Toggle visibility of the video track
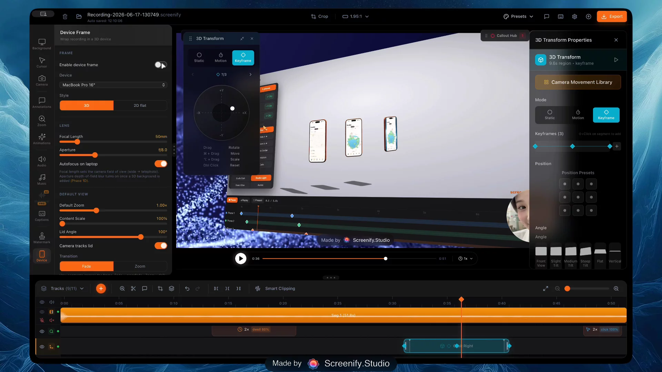This screenshot has height=372, width=662. (42, 312)
